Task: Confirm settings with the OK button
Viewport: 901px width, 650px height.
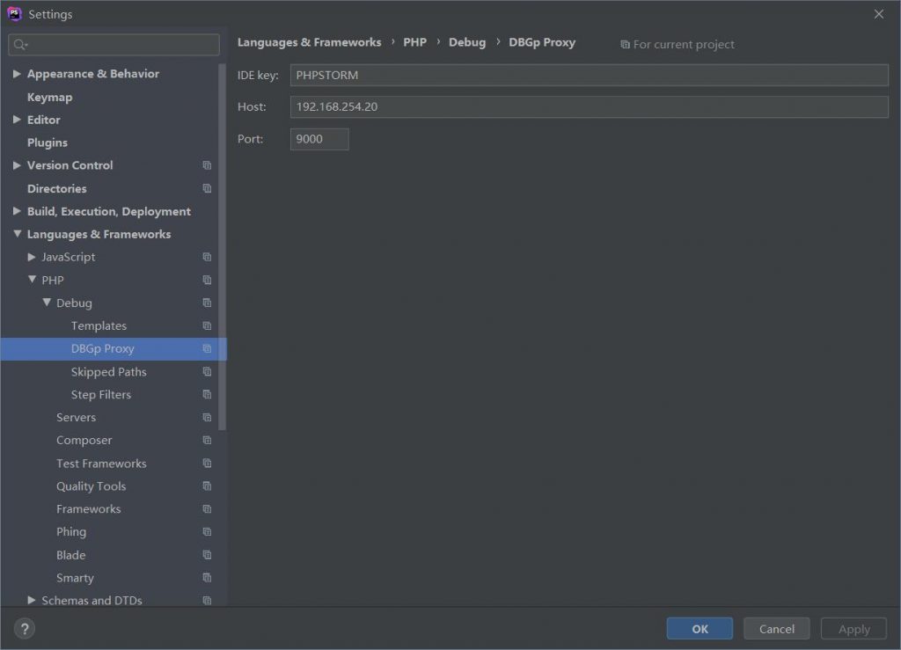Action: click(700, 629)
